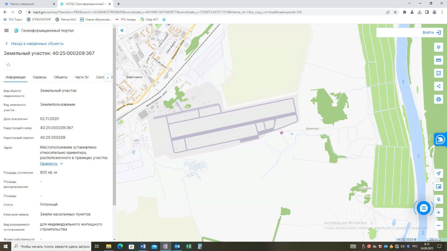Select the area selection tool on map

[439, 73]
